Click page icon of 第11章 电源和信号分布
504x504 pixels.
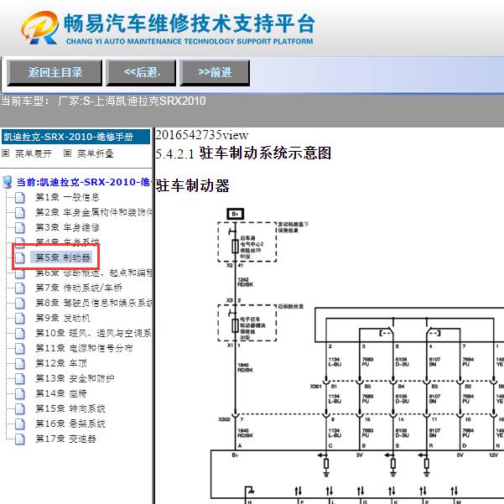pos(20,348)
